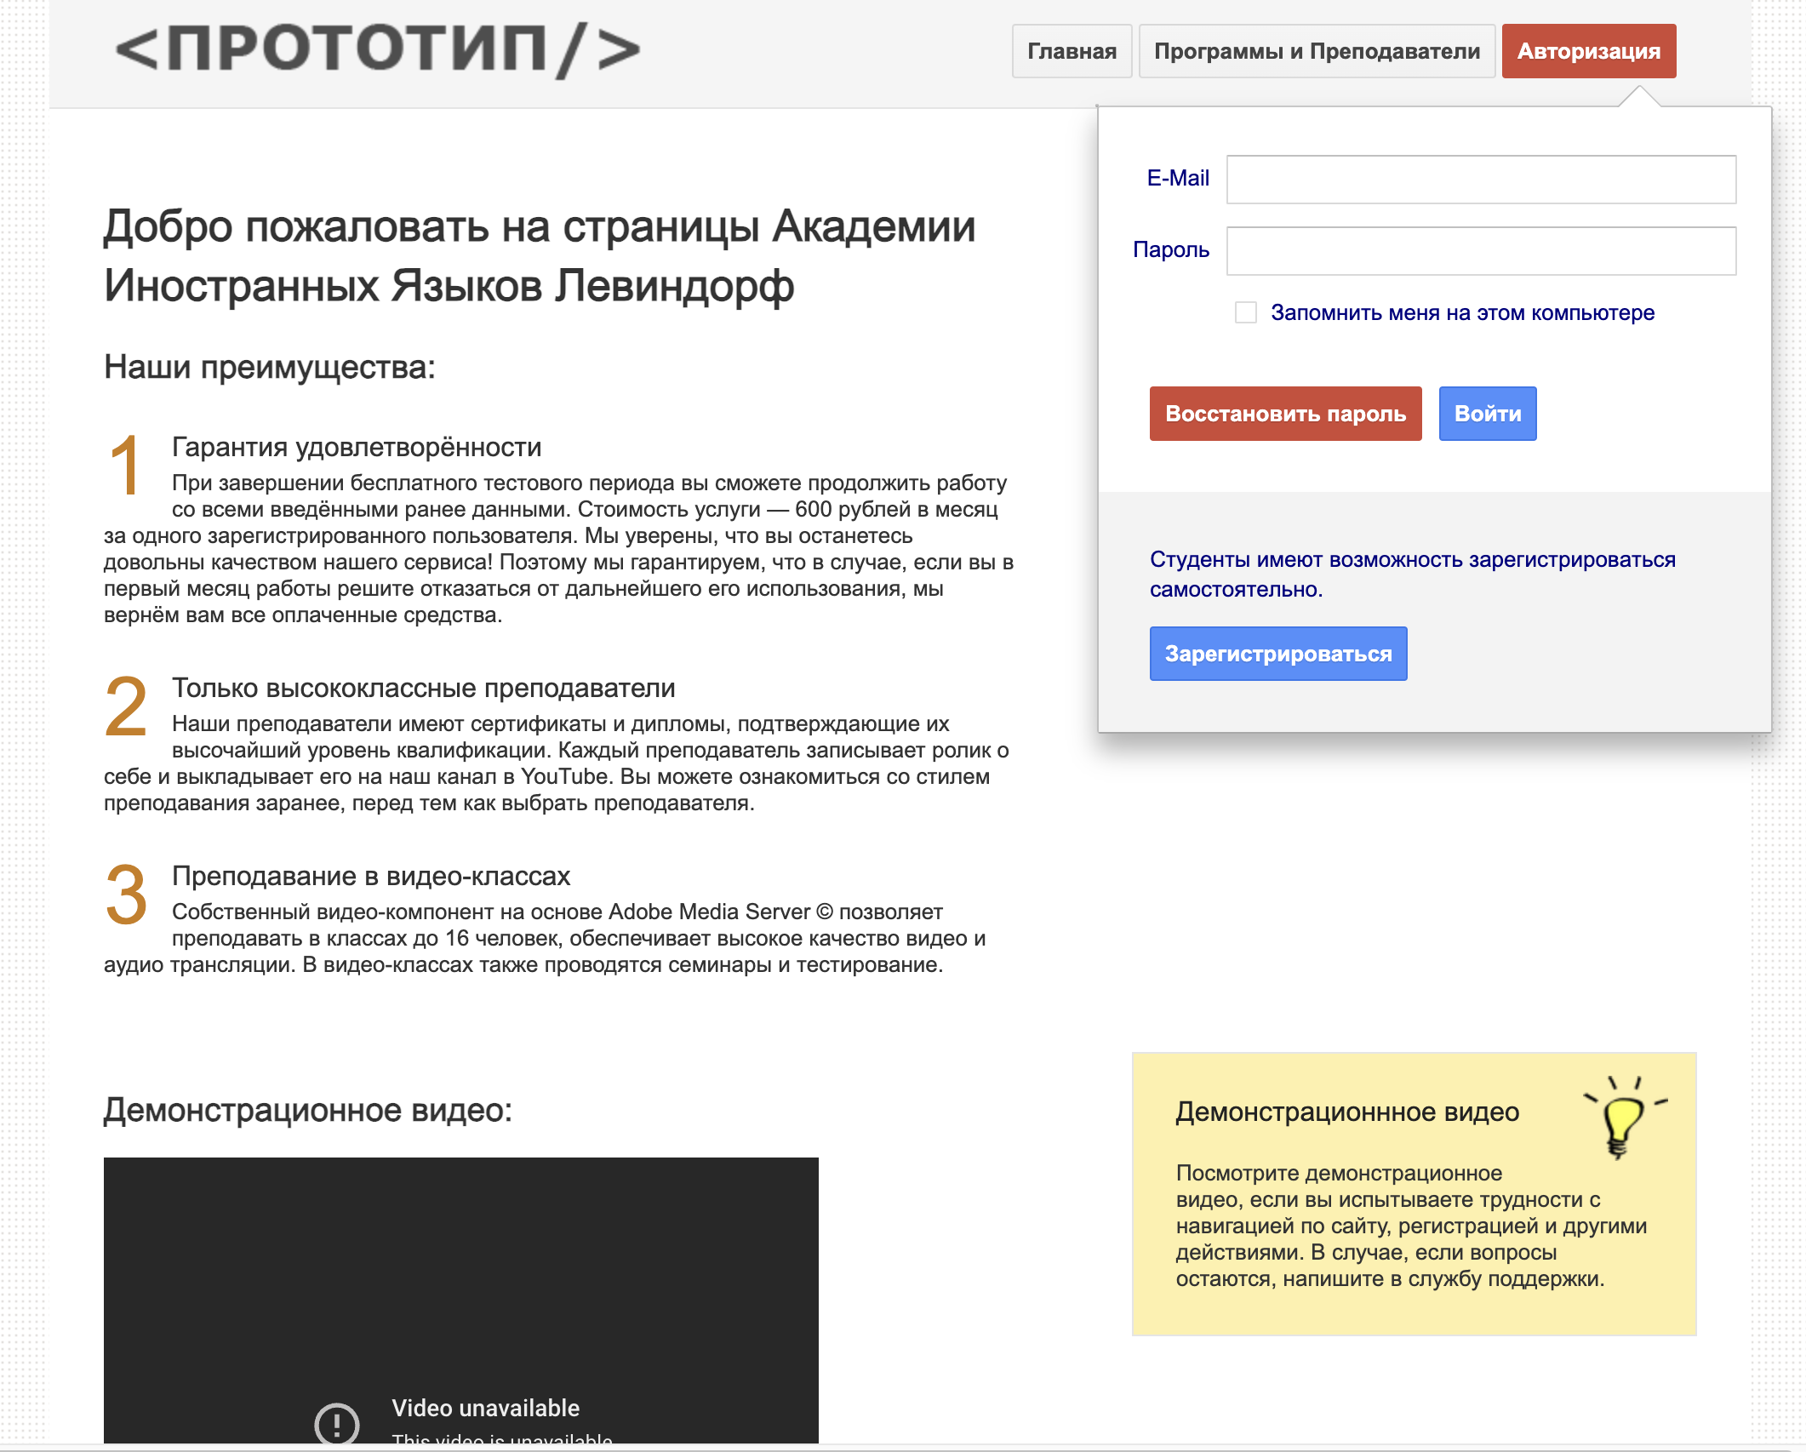Viewport: 1806px width, 1452px height.
Task: Focus the Пароль input field
Action: point(1480,250)
